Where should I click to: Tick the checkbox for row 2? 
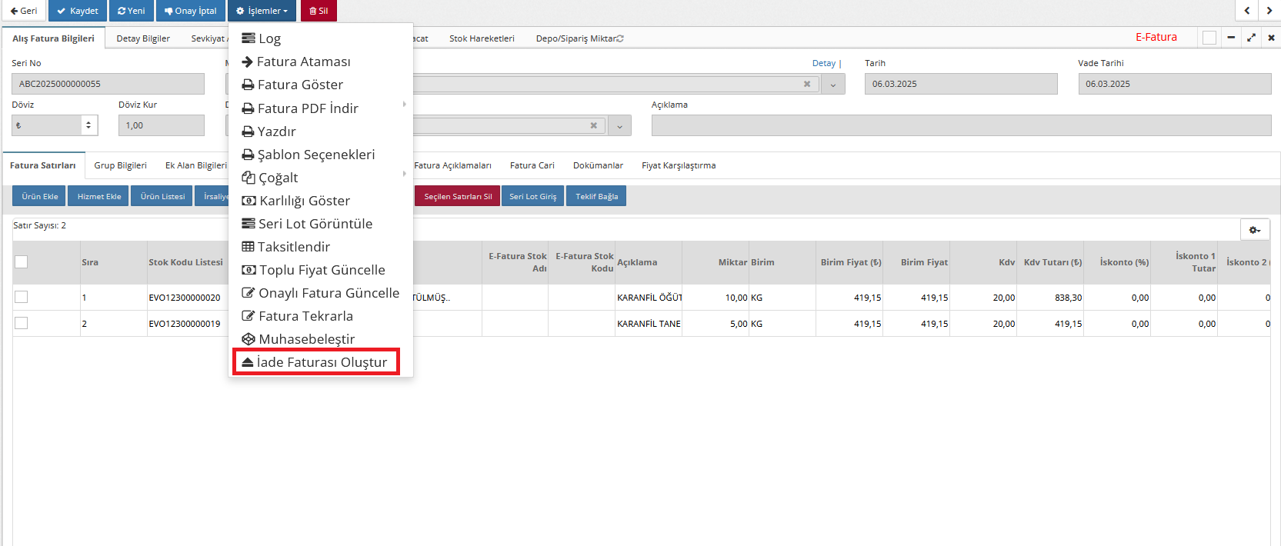(x=22, y=323)
